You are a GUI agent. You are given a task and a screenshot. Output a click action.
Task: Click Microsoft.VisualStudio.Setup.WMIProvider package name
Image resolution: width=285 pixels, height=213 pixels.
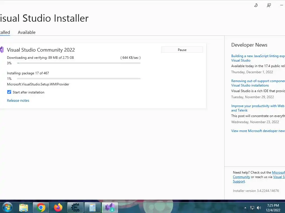pyautogui.click(x=38, y=84)
